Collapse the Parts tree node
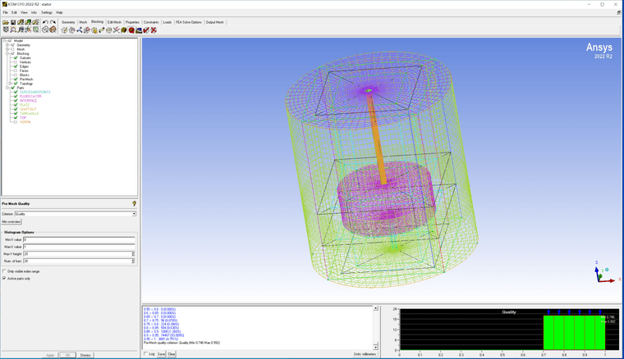This screenshot has width=624, height=359. point(7,88)
